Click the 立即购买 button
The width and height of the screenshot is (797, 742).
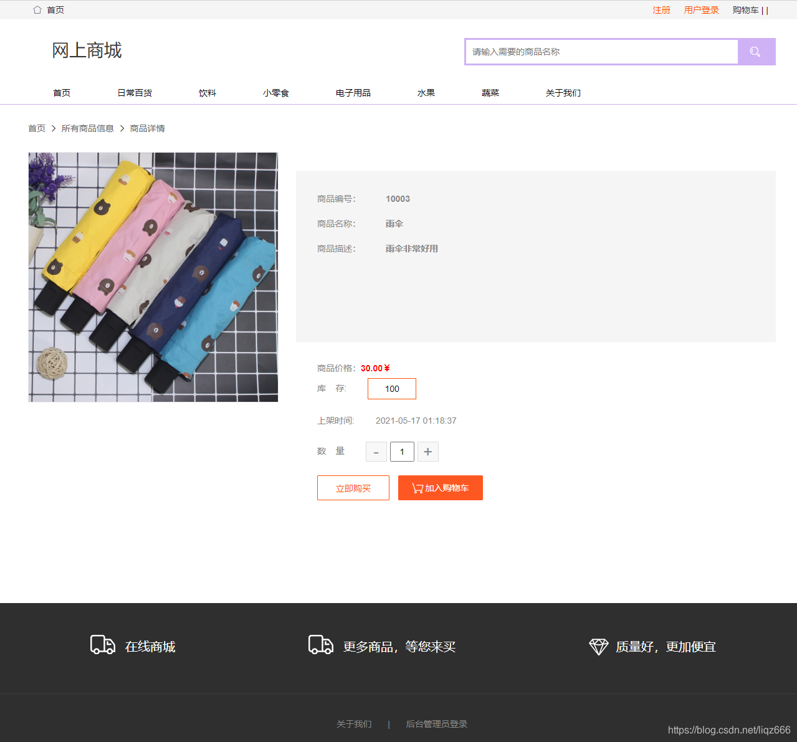(353, 488)
